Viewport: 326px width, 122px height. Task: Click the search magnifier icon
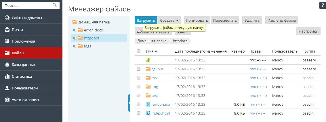pos(55,5)
